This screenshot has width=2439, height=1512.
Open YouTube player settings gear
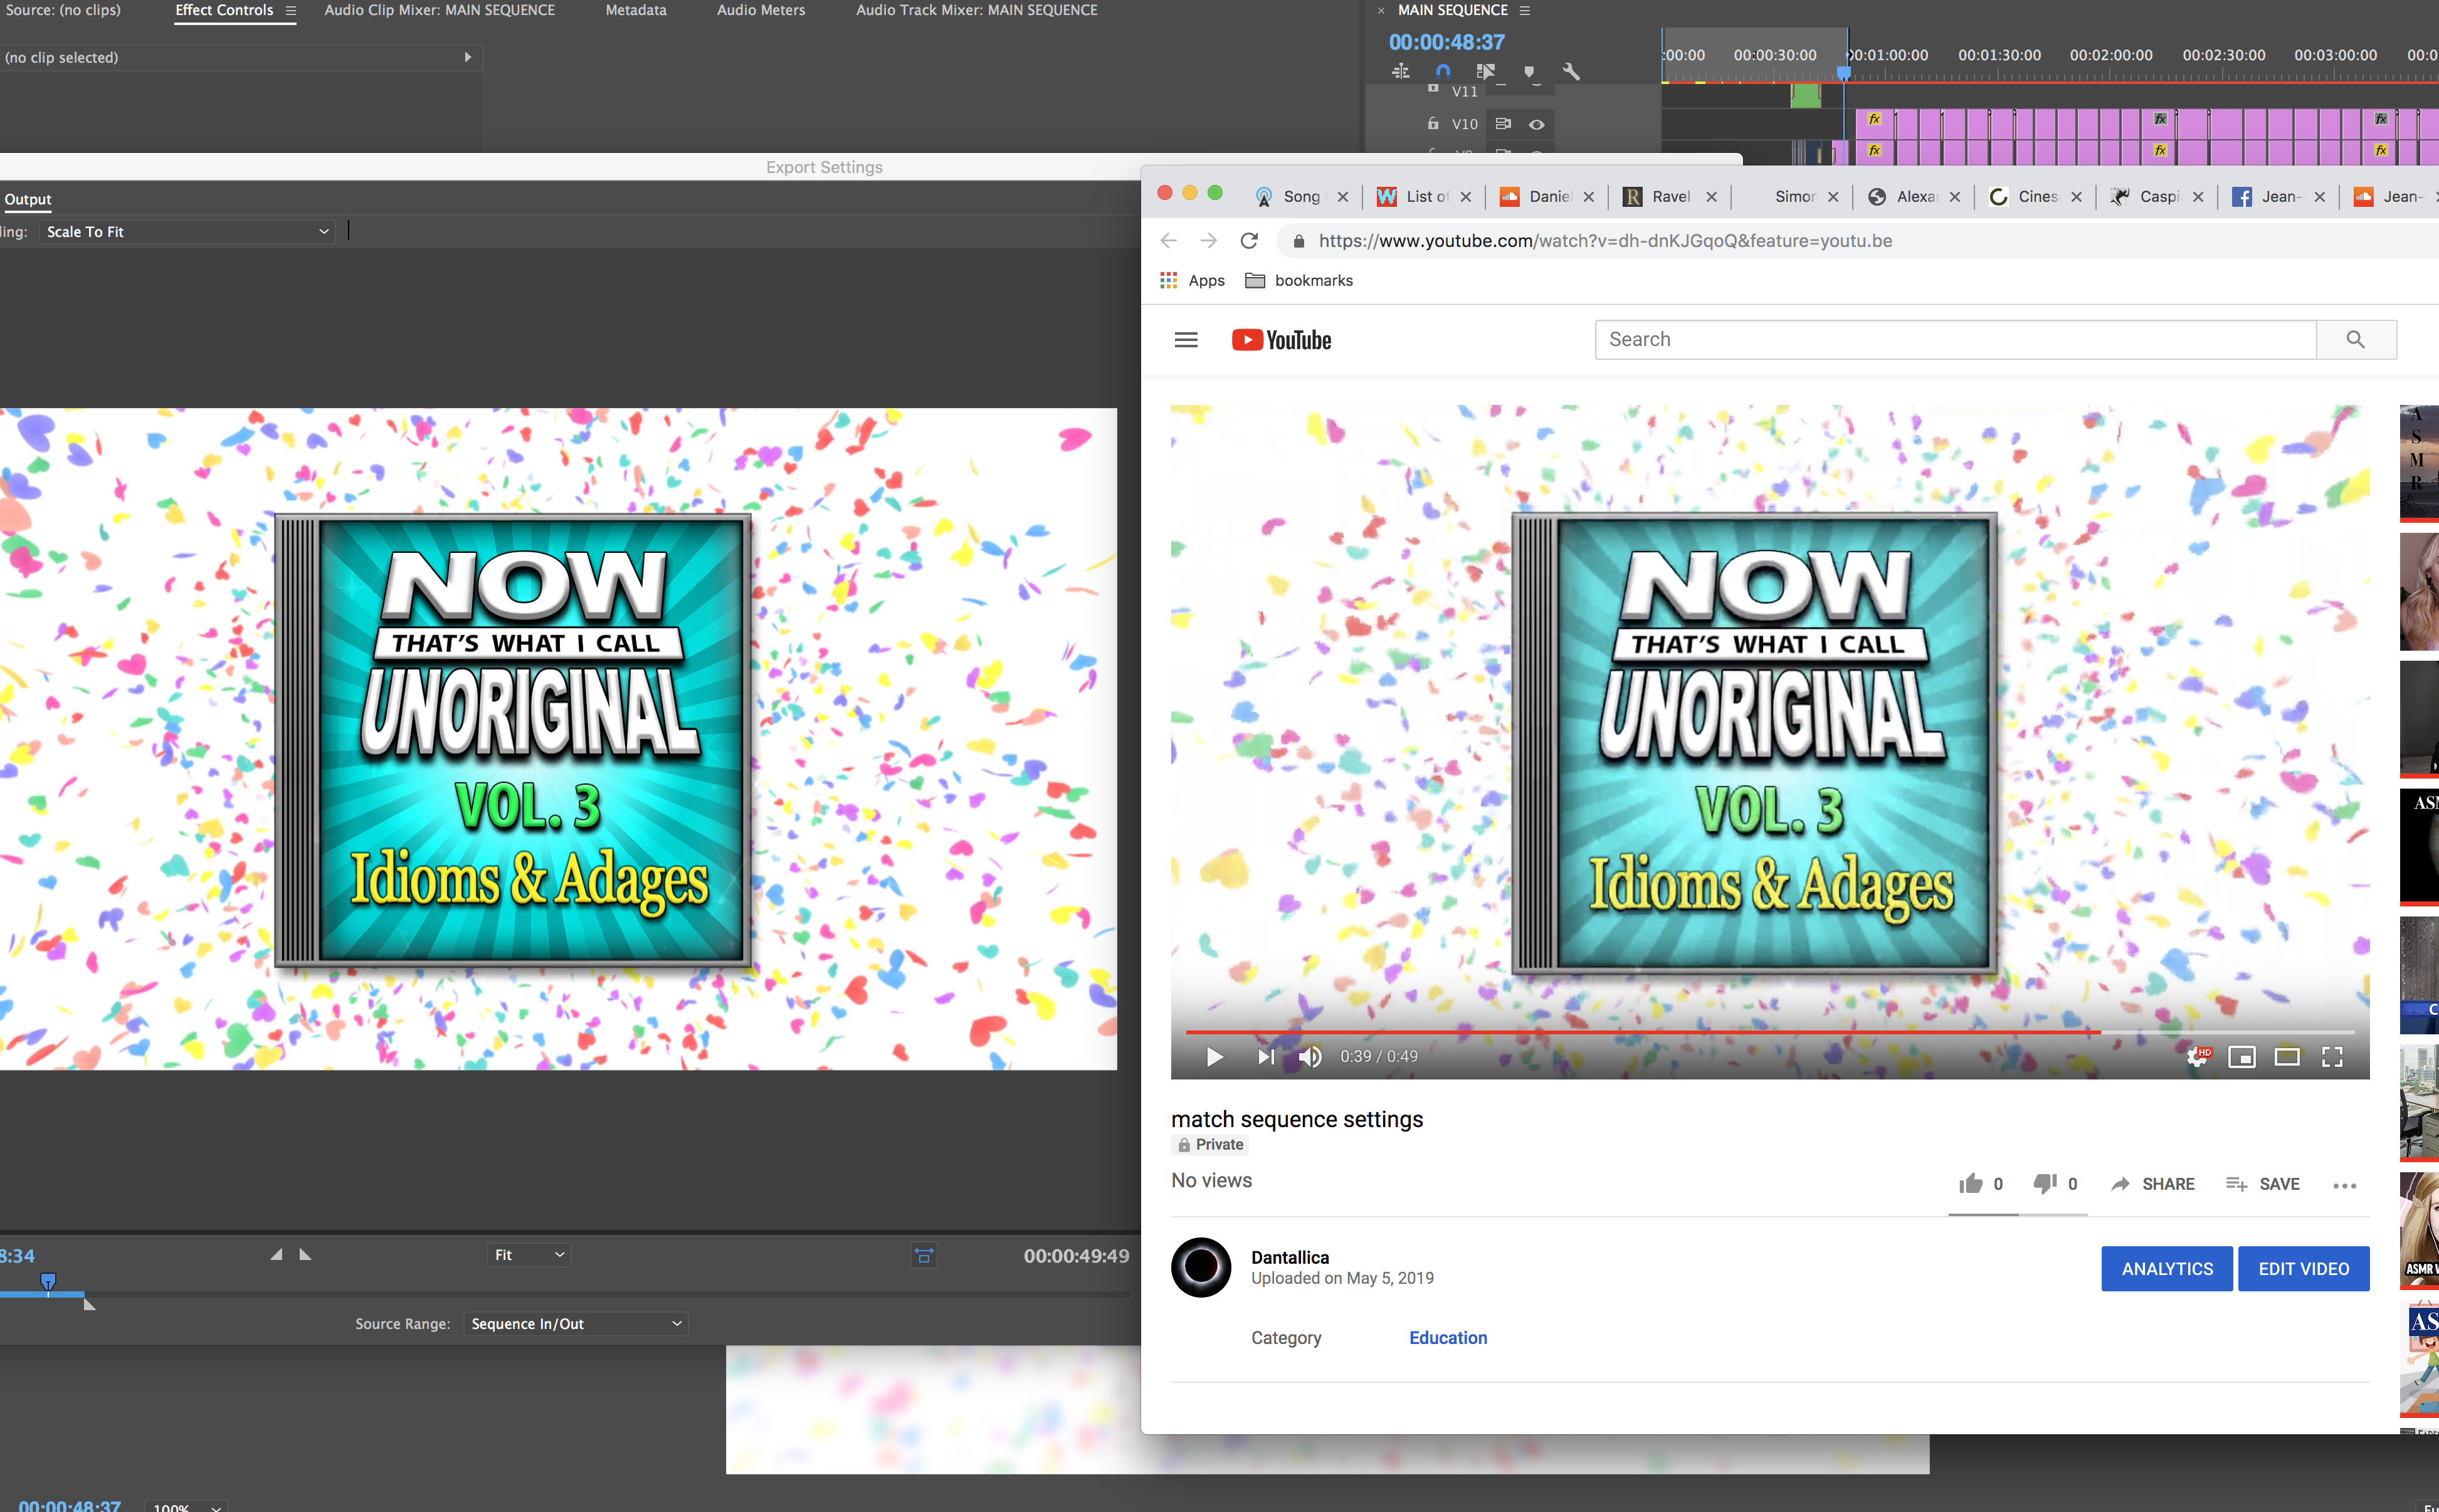(x=2197, y=1056)
